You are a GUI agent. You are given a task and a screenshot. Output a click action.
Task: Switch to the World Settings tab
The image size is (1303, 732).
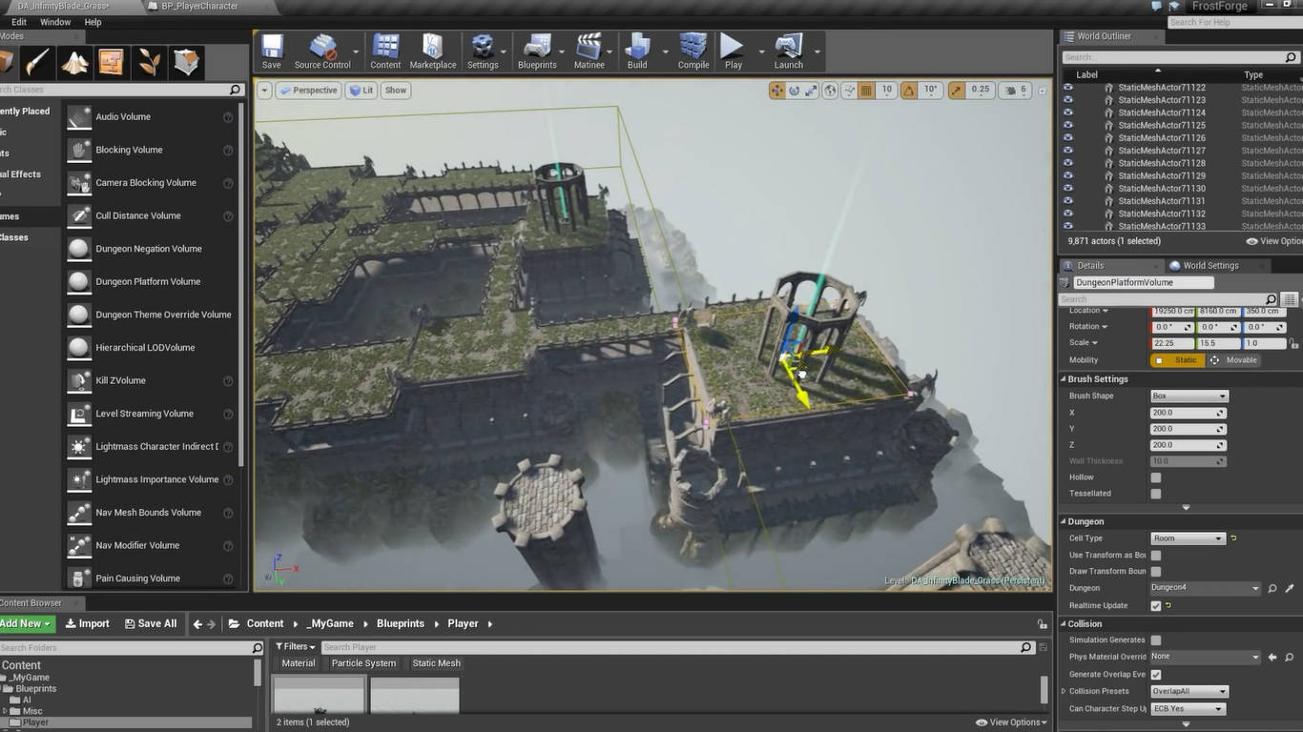(x=1210, y=266)
